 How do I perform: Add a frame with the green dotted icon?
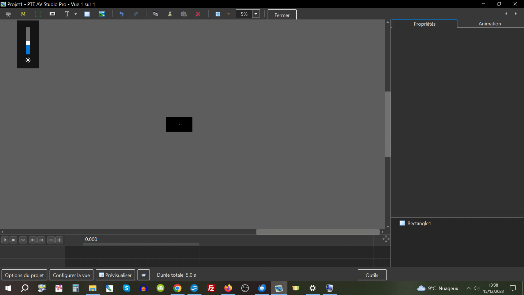coord(38,14)
